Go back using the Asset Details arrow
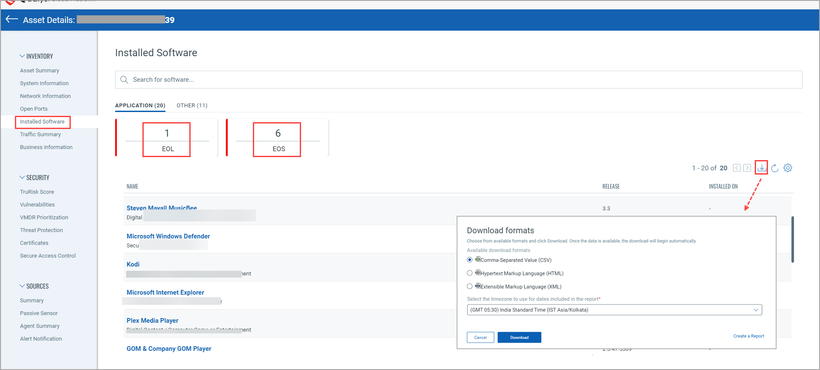The image size is (820, 370). point(12,19)
